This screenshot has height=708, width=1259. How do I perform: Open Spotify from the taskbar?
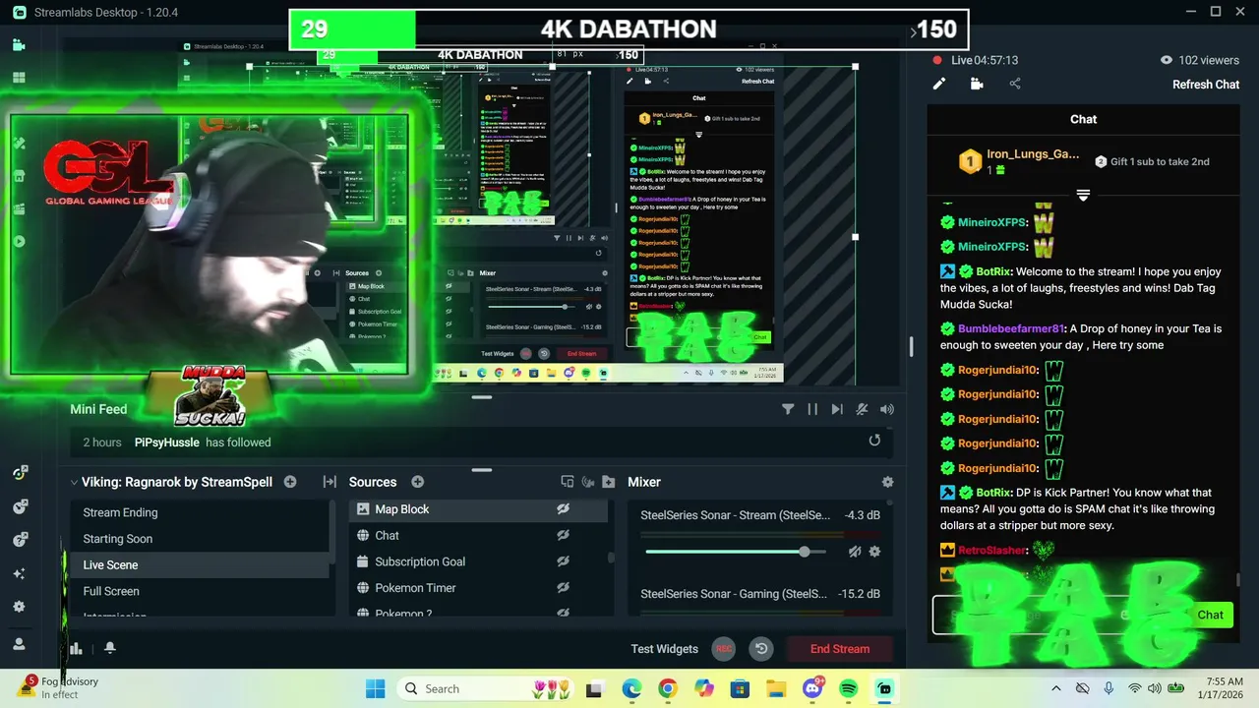(x=849, y=688)
